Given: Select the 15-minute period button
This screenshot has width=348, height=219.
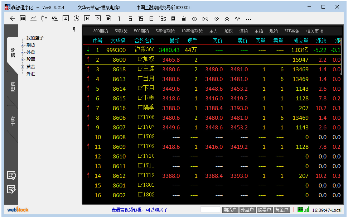Looking at the screenshot, I should coord(141,19).
